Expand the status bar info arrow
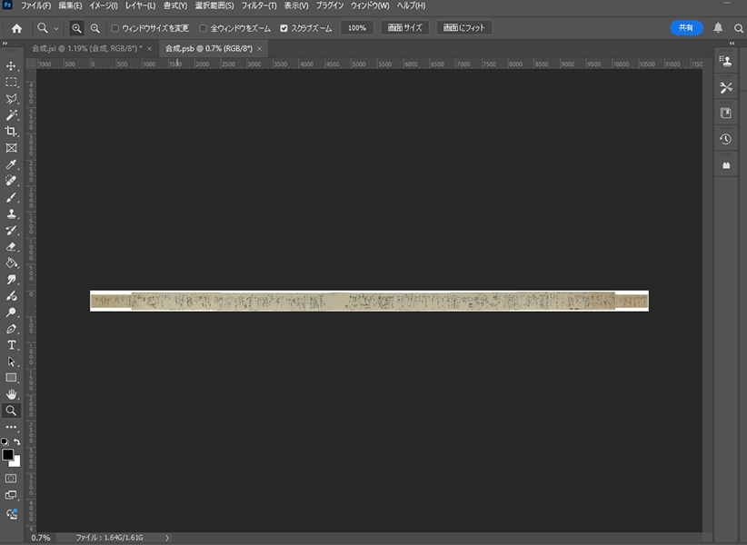 click(166, 538)
